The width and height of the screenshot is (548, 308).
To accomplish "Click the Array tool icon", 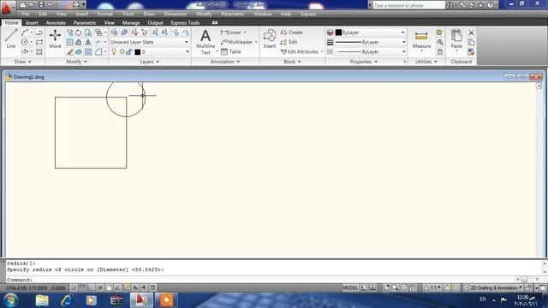I will coord(88,52).
